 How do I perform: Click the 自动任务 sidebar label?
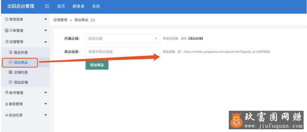tap(16, 115)
